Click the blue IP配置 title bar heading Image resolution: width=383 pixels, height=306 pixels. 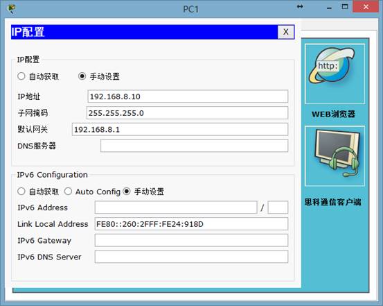28,32
